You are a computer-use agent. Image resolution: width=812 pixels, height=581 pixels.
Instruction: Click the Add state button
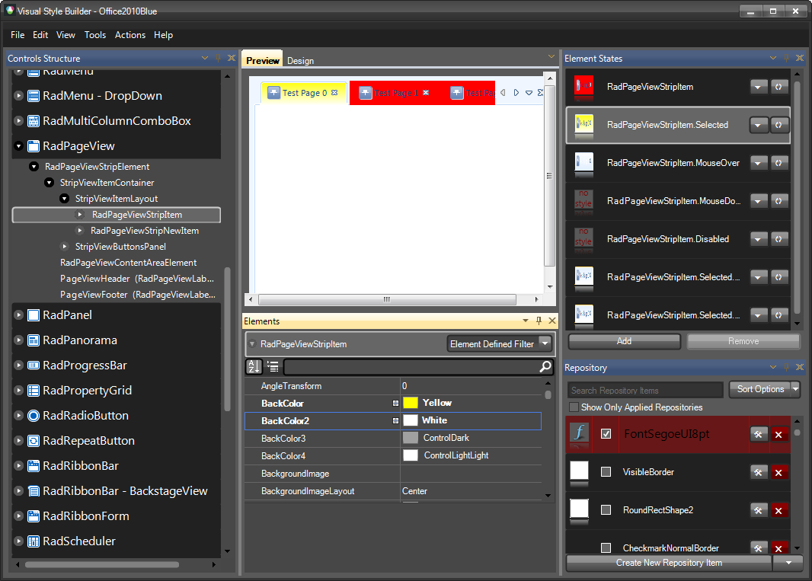point(624,341)
